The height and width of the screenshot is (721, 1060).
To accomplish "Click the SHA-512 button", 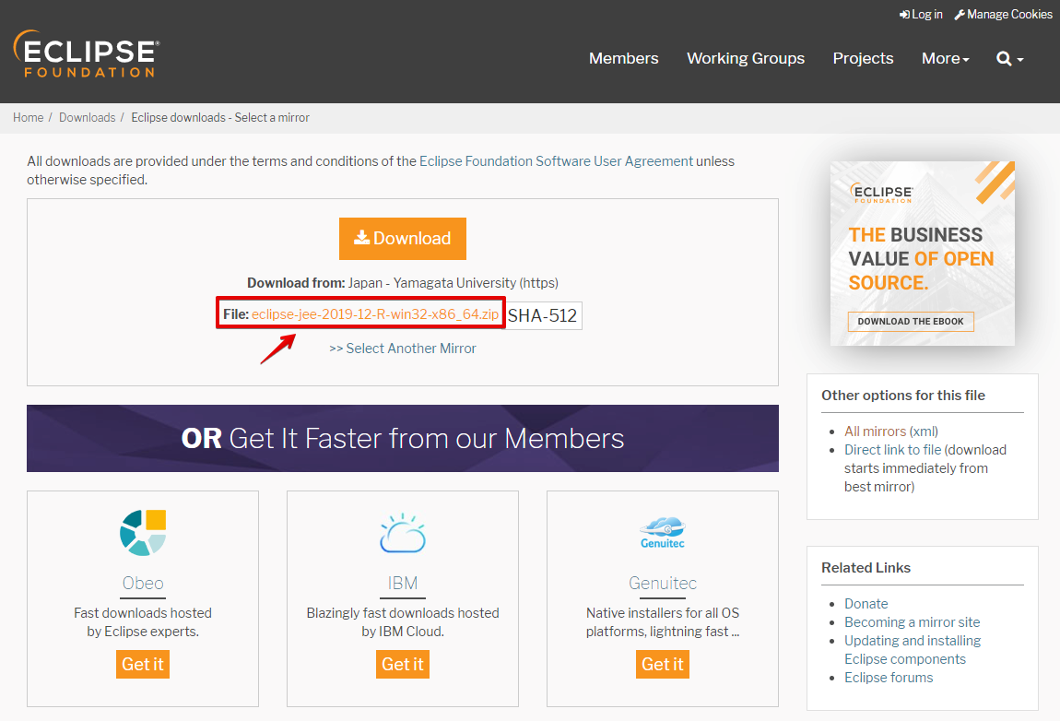I will pos(543,315).
